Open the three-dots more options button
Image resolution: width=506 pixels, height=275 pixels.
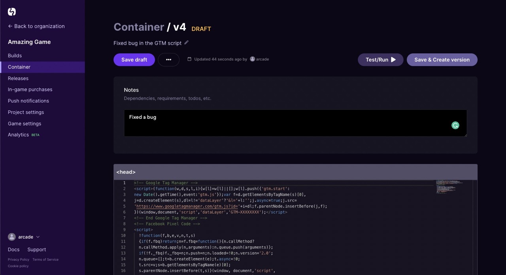pyautogui.click(x=168, y=60)
